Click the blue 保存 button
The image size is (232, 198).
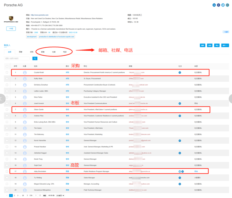tap(210, 46)
